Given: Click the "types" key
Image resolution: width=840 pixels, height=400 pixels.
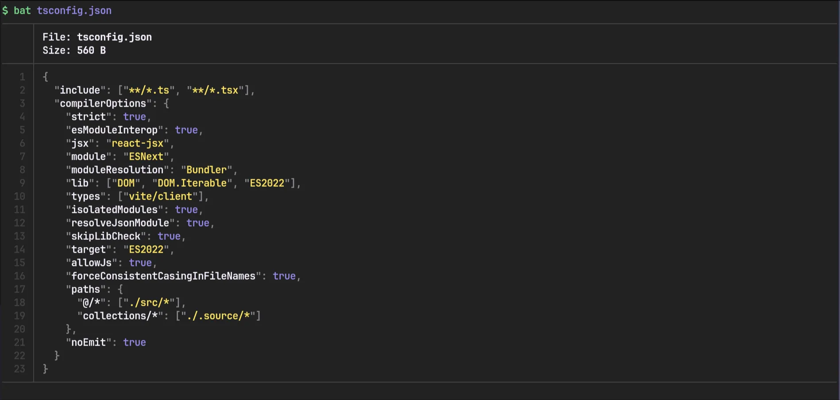Looking at the screenshot, I should (85, 196).
